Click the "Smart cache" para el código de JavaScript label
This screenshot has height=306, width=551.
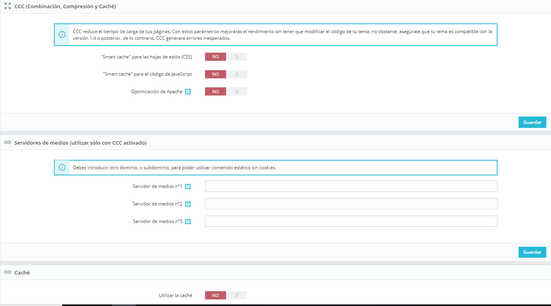(147, 74)
